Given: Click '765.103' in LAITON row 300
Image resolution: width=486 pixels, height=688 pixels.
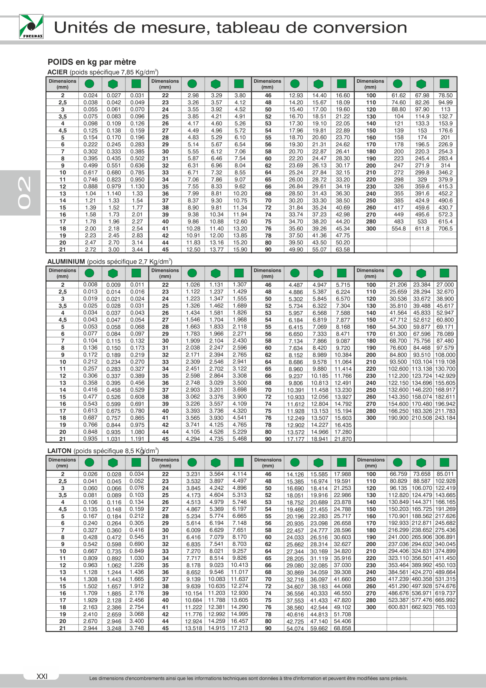Looking at the screenshot, I should tap(445, 607).
